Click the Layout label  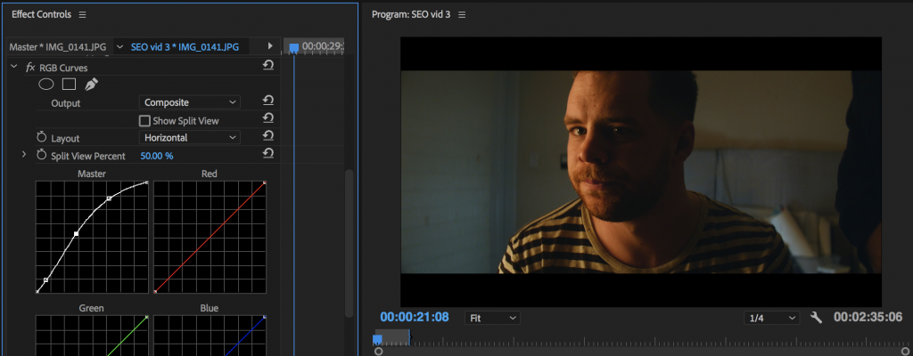click(x=65, y=139)
